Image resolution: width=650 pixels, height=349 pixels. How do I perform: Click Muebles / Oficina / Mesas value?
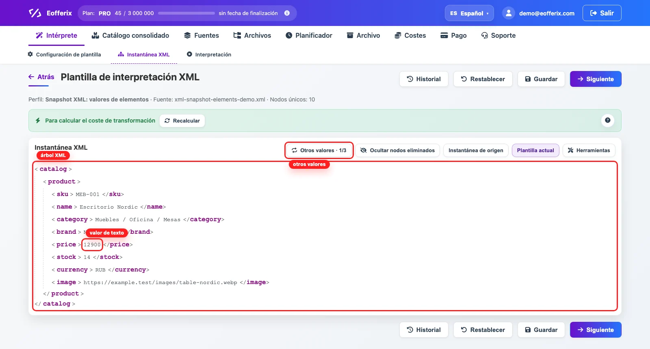138,220
